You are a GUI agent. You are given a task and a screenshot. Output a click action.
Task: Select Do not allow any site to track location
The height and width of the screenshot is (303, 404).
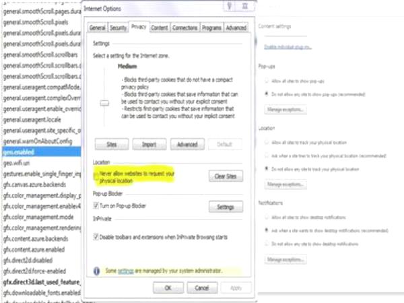[x=267, y=169]
